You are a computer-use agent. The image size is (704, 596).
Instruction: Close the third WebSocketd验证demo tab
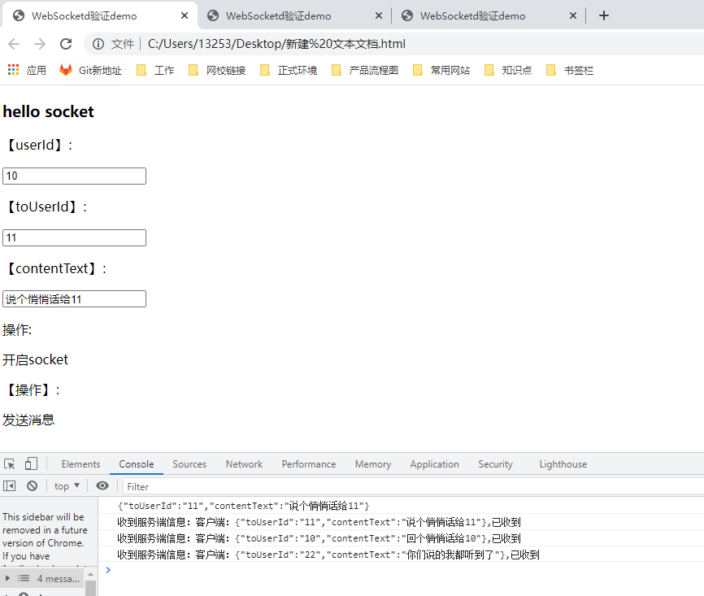(x=573, y=15)
